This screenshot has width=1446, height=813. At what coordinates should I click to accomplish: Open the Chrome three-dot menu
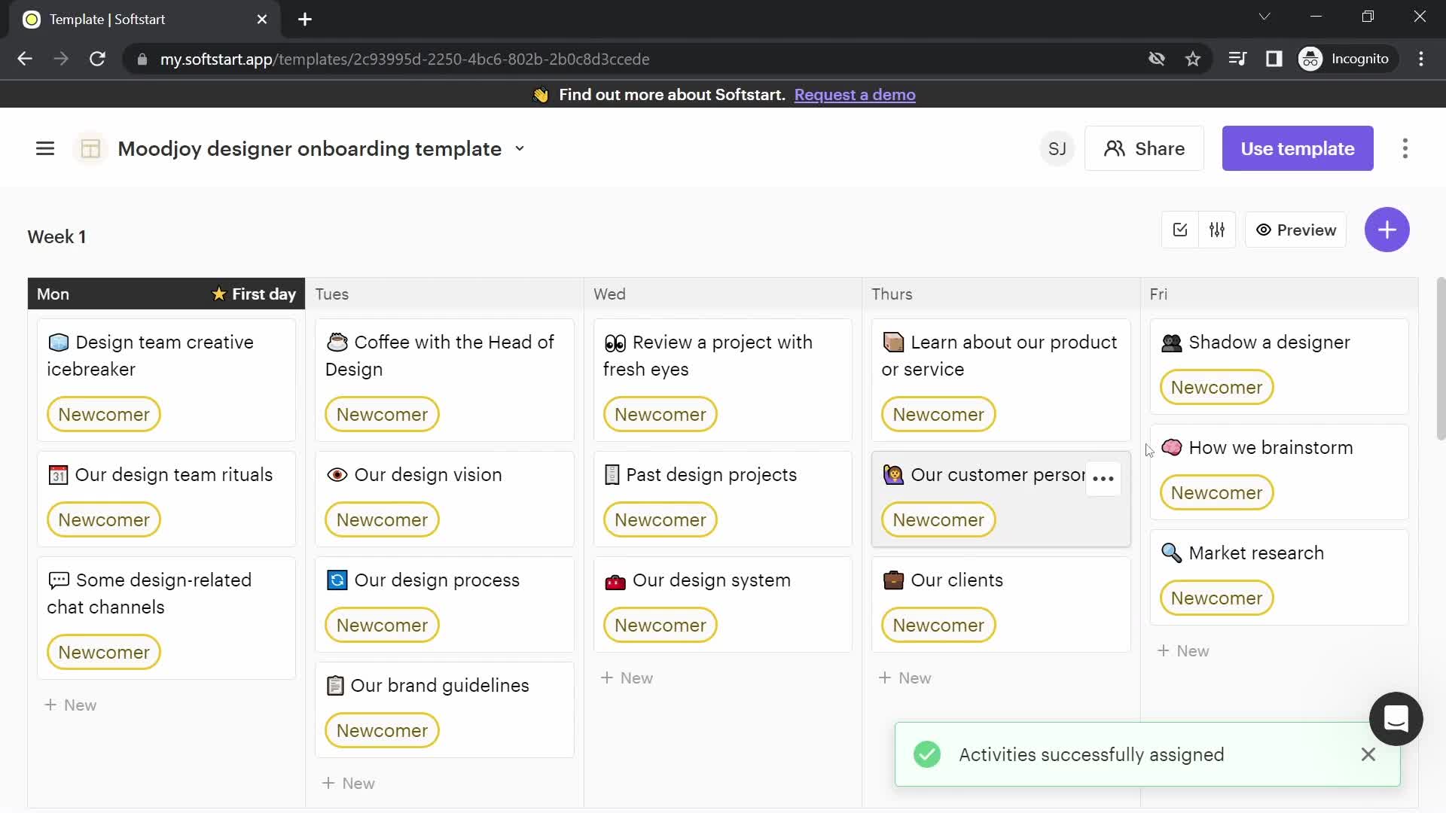(1420, 59)
